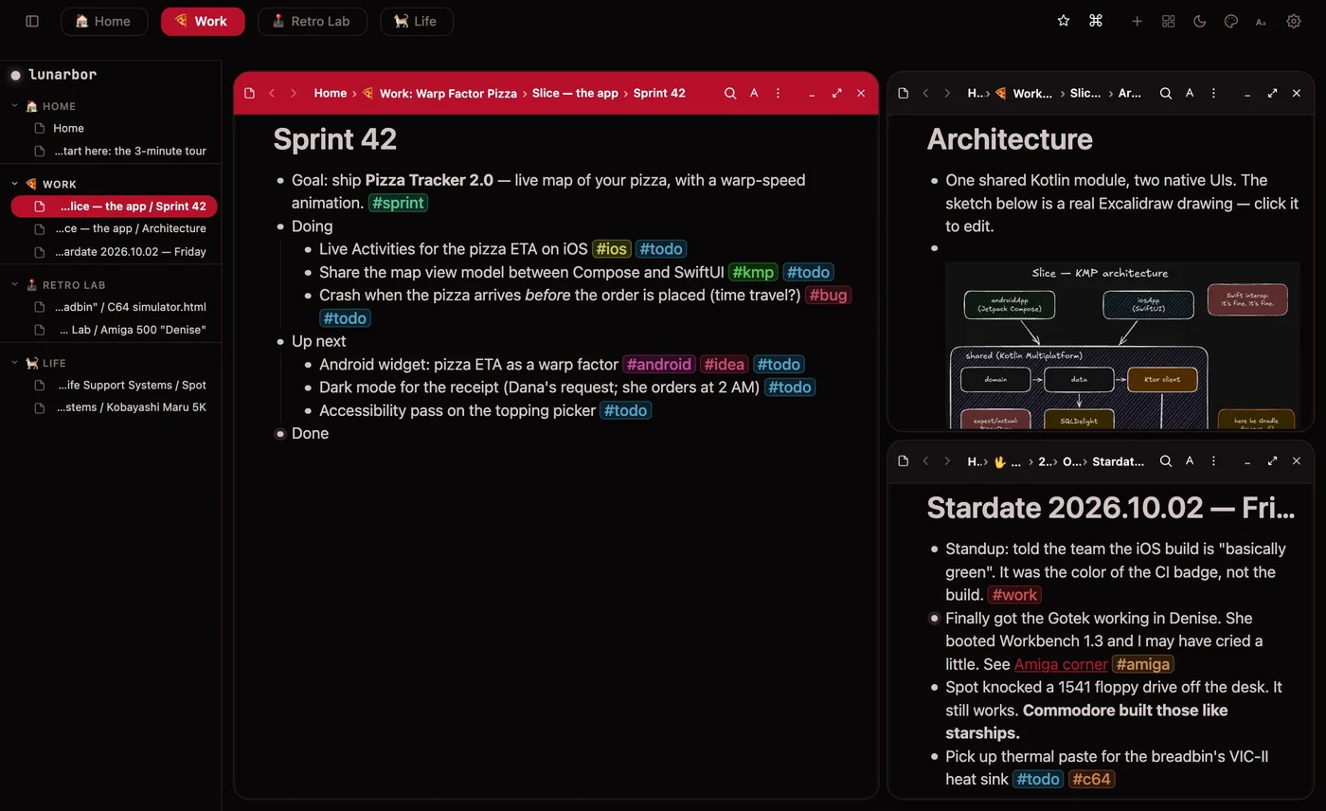The image size is (1326, 811).
Task: Open more options in Sprint 42 panel
Action: click(x=778, y=93)
